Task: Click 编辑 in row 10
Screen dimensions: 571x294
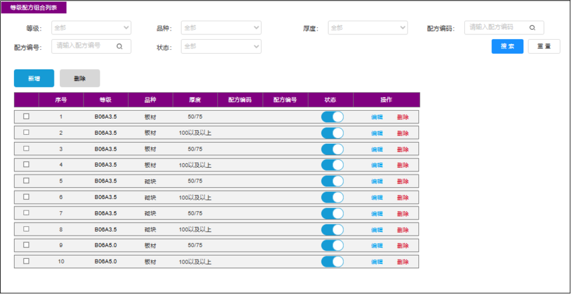Action: 377,261
